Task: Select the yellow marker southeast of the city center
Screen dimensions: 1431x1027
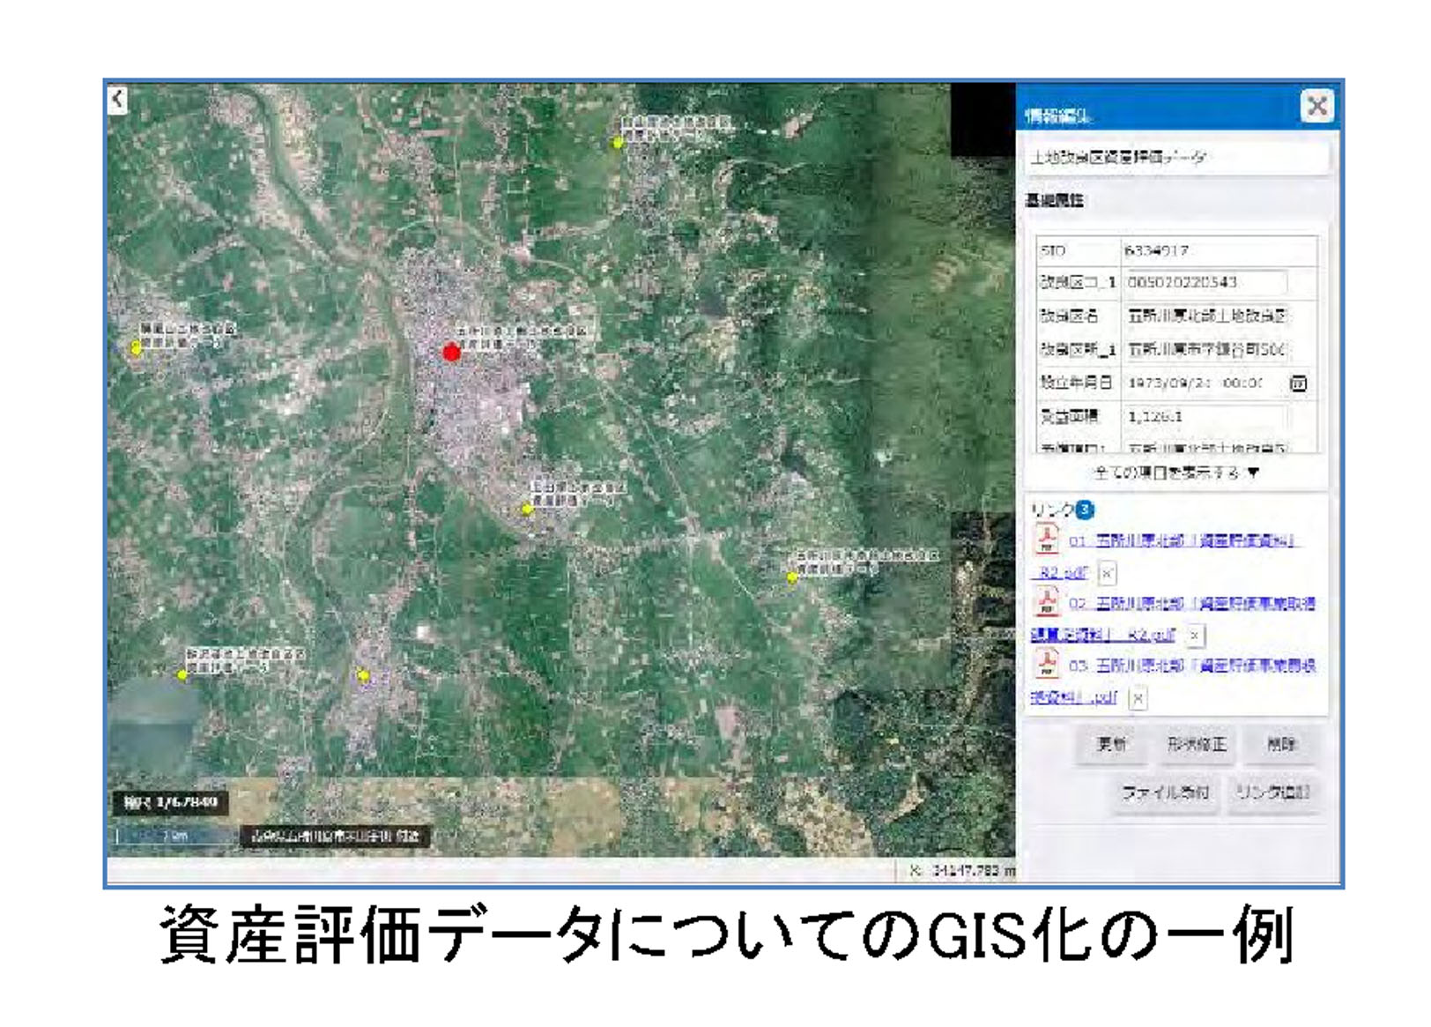Action: pyautogui.click(x=527, y=509)
